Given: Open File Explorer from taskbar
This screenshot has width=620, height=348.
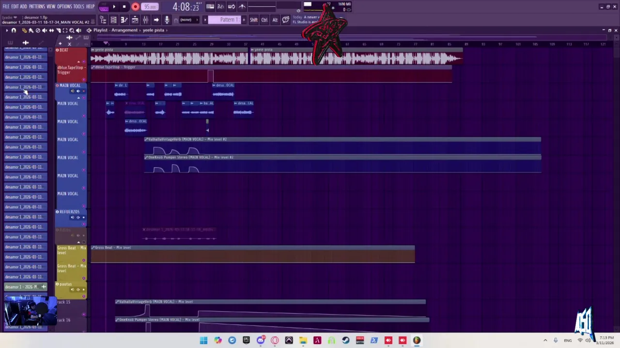Looking at the screenshot, I should click(303, 340).
